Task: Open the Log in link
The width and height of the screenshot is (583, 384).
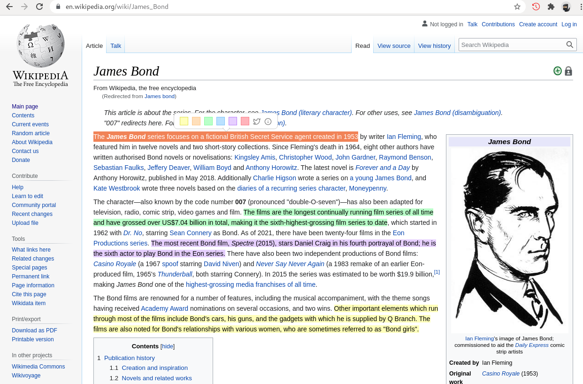Action: pyautogui.click(x=569, y=24)
